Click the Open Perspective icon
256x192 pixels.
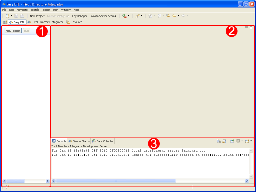(5, 22)
